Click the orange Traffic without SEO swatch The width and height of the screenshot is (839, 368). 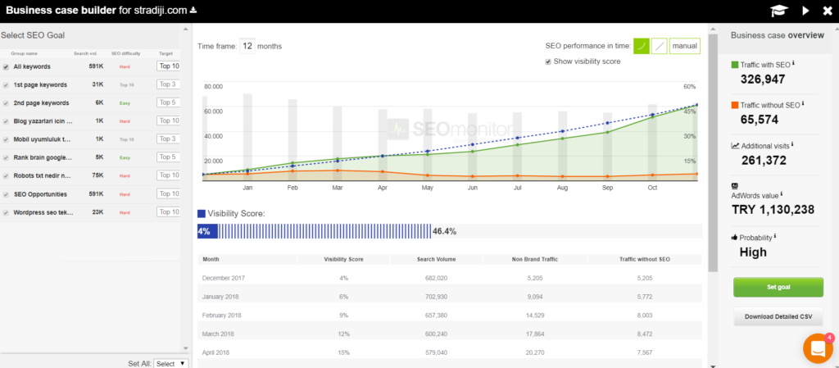(x=735, y=106)
